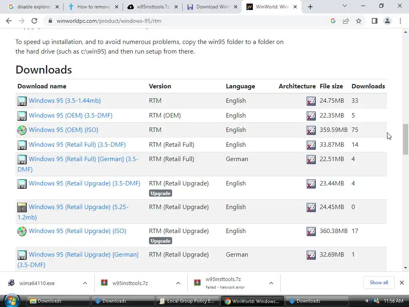The width and height of the screenshot is (409, 307).
Task: Expand options for wima64110.exe download
Action: [x=85, y=283]
